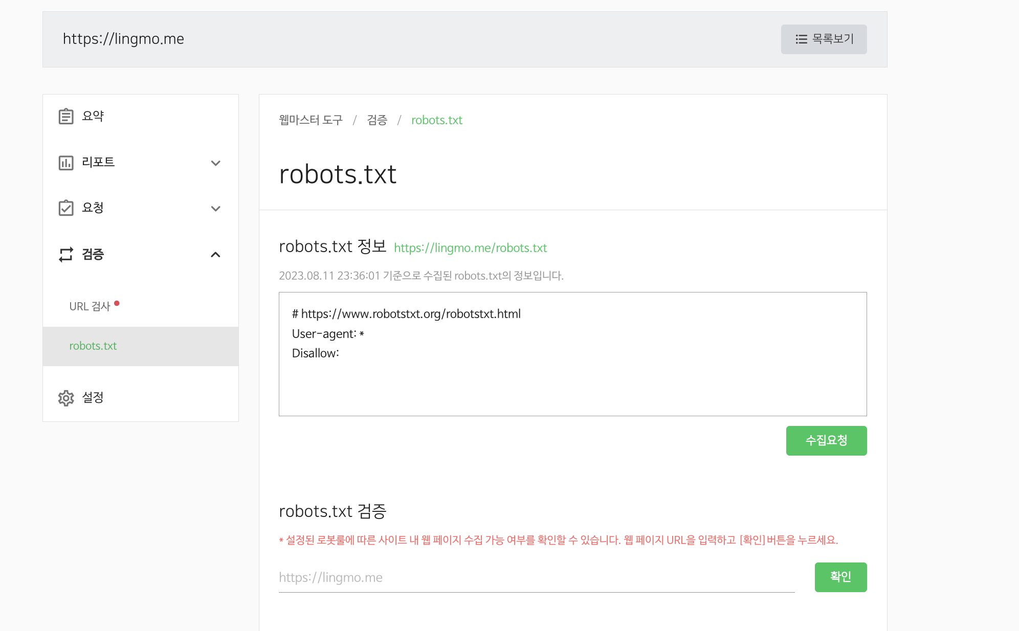Click the 요약 clipboard icon
Viewport: 1019px width, 631px height.
pyautogui.click(x=66, y=117)
